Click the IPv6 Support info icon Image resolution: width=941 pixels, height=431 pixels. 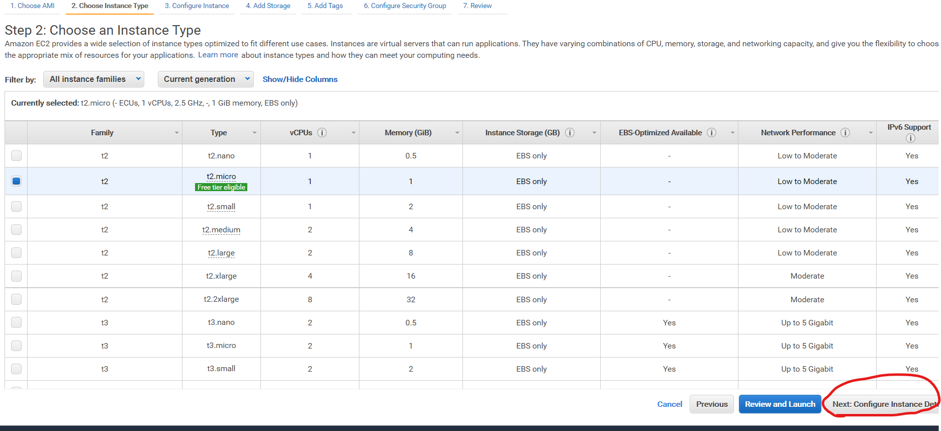tap(910, 138)
